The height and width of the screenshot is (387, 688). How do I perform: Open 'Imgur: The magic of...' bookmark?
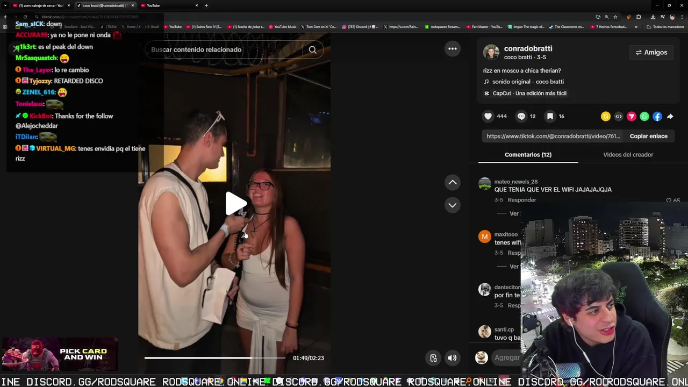[526, 26]
